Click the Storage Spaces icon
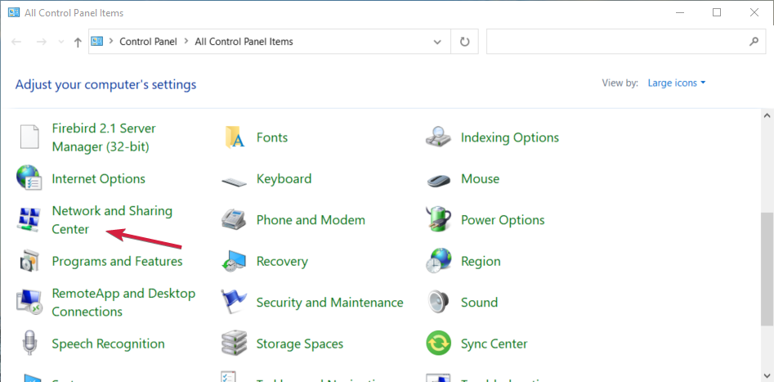This screenshot has height=382, width=774. tap(235, 344)
